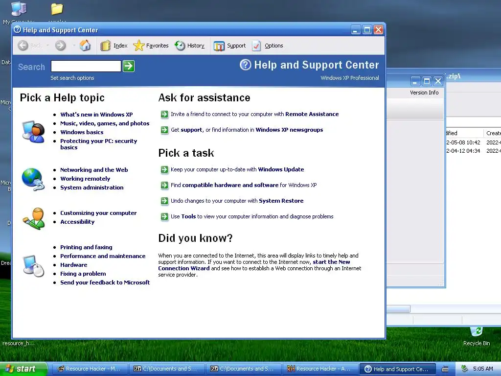Open Remote Assistance link
This screenshot has height=376, width=501.
tap(312, 114)
